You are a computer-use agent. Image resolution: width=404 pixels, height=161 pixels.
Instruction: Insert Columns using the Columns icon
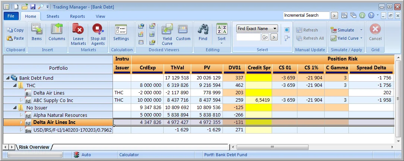coord(57,30)
